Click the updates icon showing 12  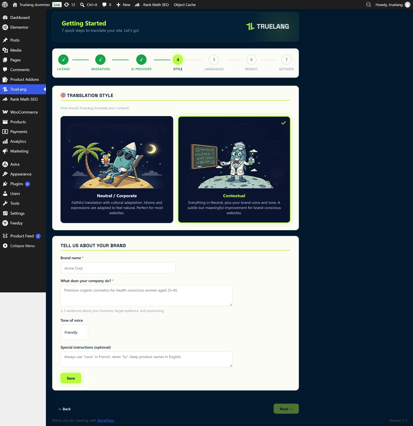click(67, 5)
